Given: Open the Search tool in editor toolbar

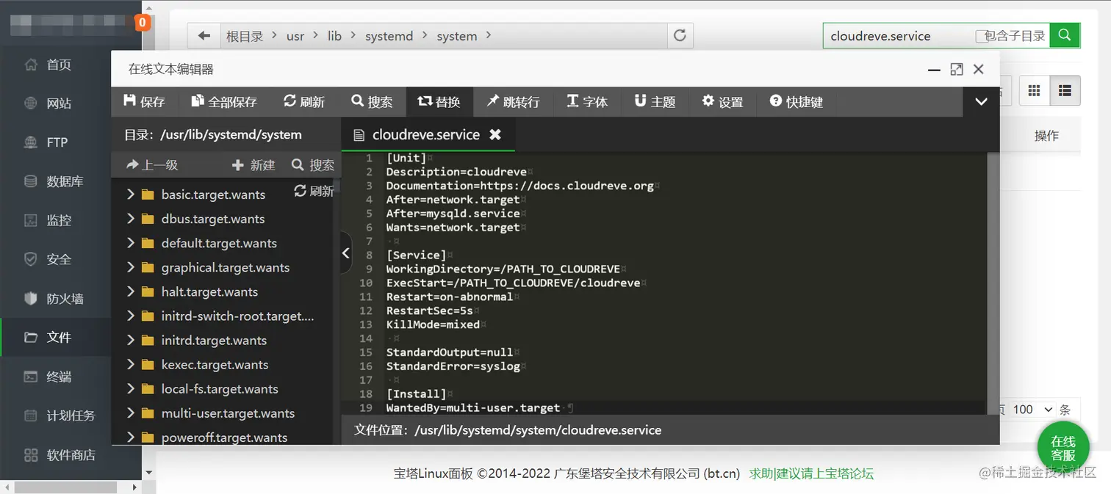Looking at the screenshot, I should [372, 101].
